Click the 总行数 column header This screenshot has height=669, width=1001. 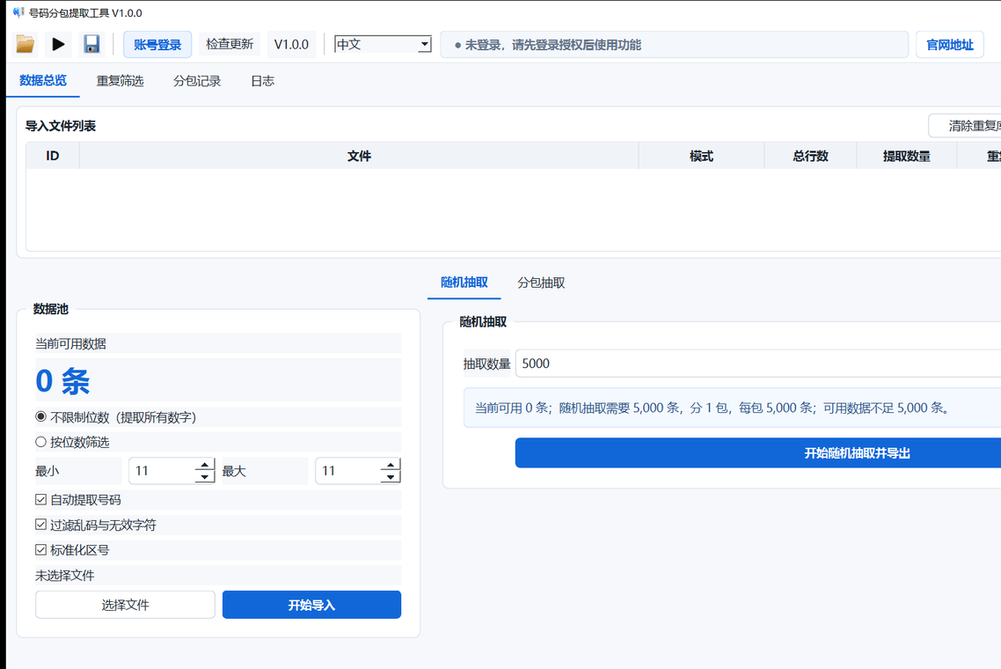pos(810,156)
